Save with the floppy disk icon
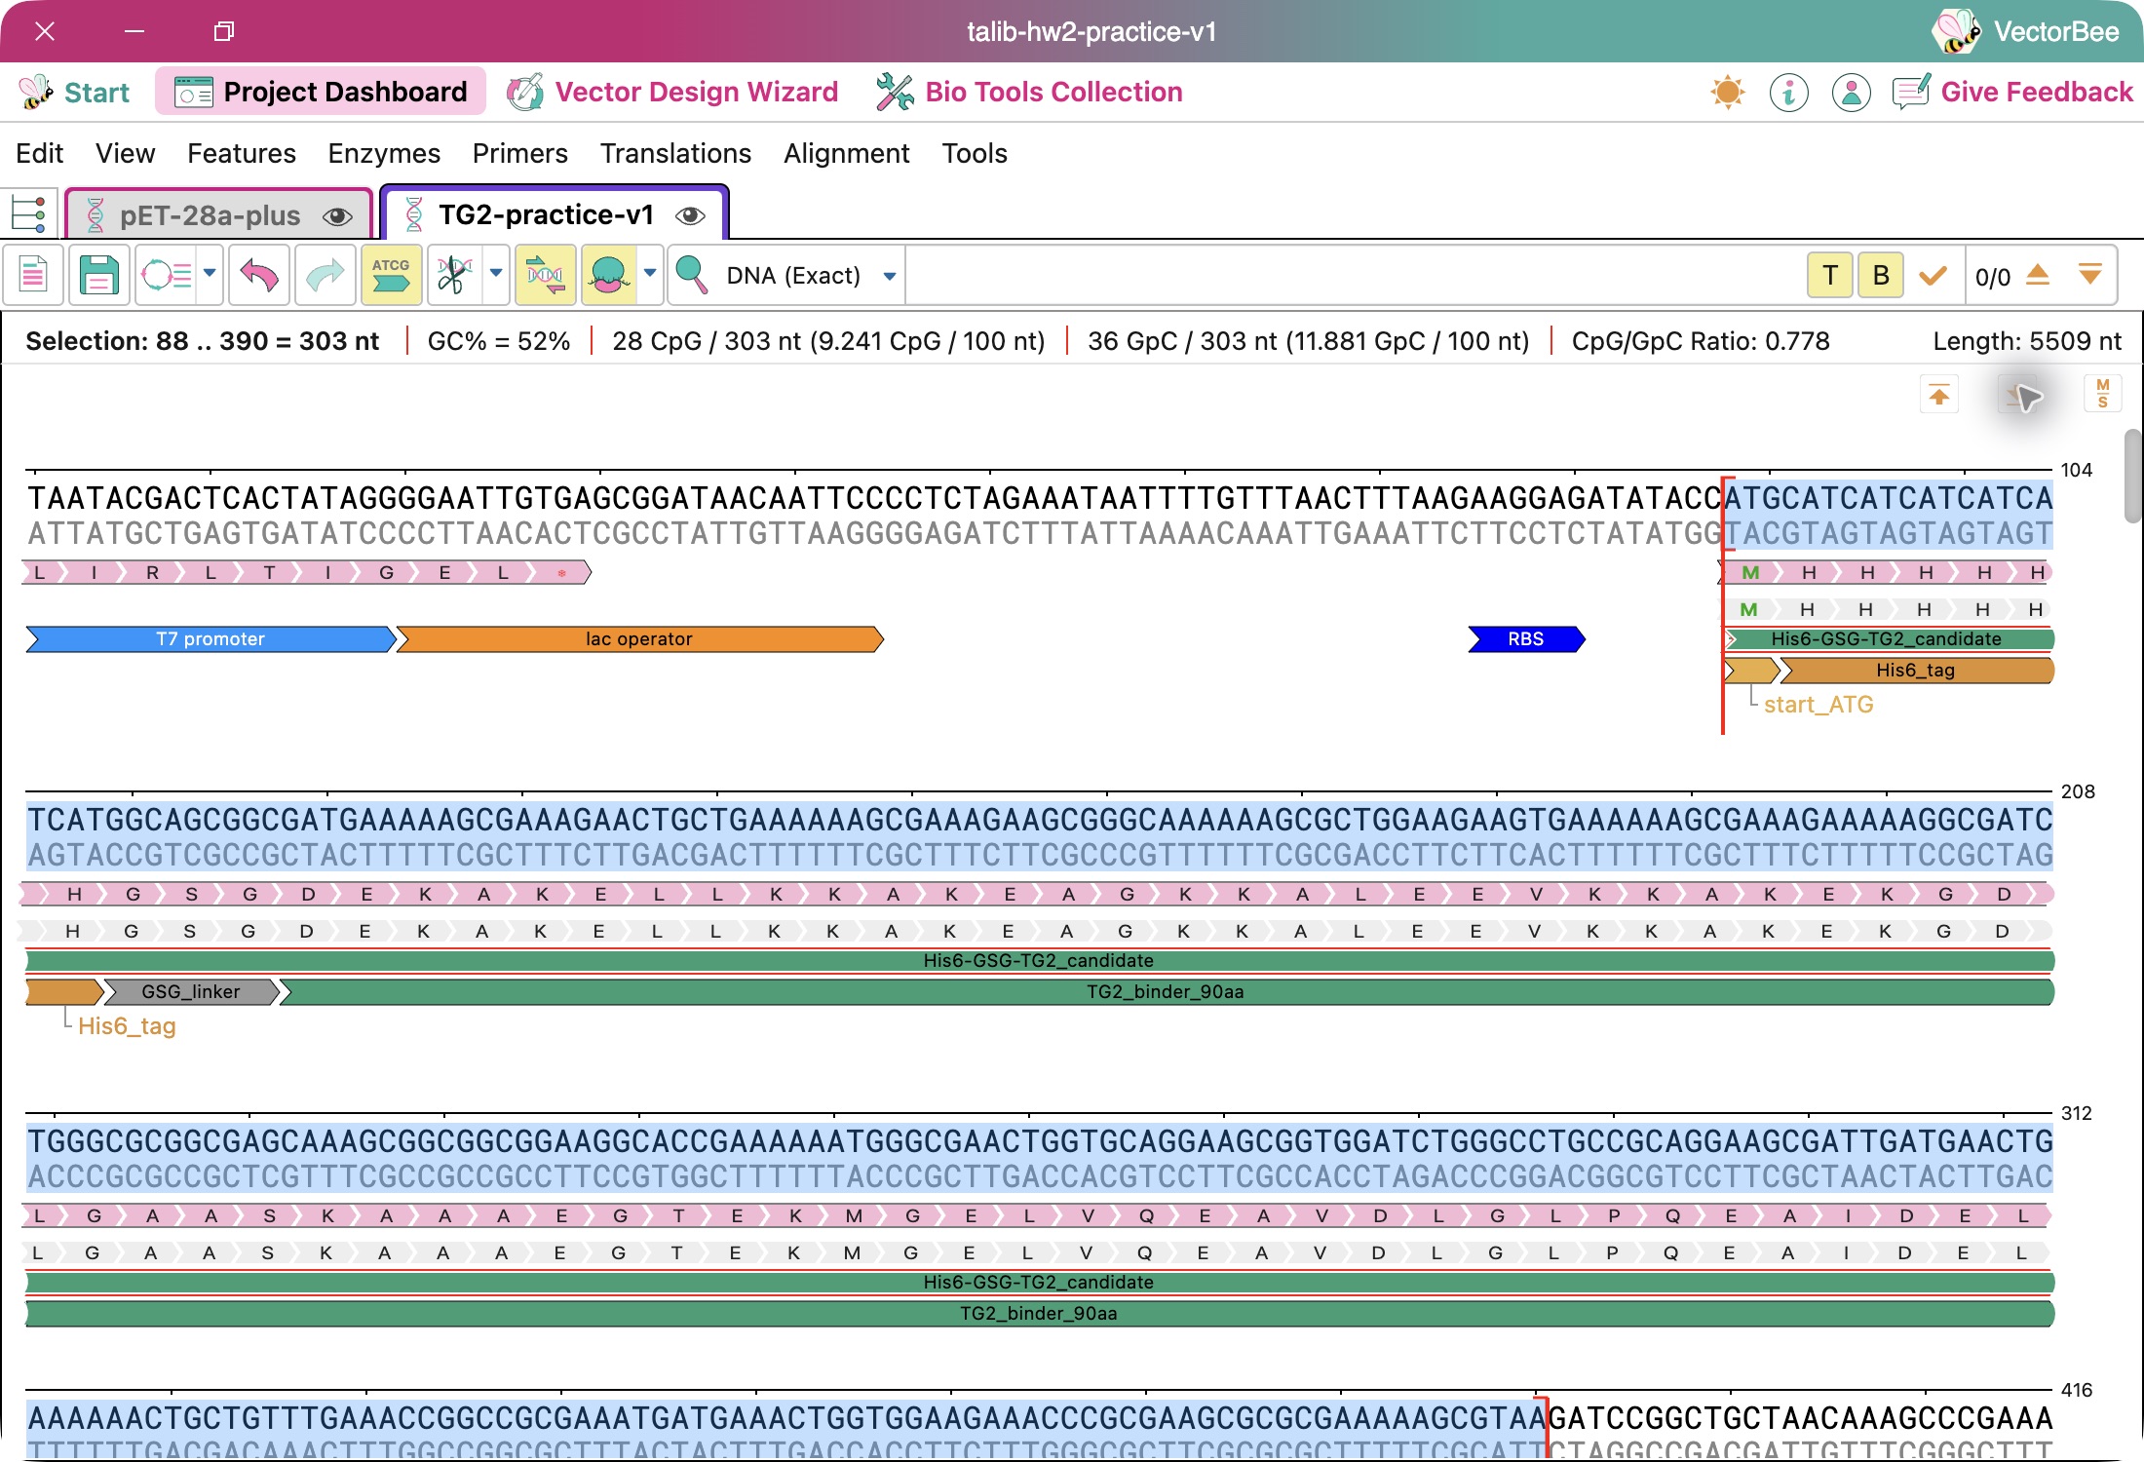The height and width of the screenshot is (1462, 2144). (98, 276)
